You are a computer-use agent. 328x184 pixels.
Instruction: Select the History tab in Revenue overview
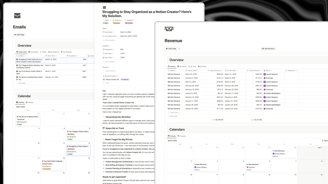172,66
